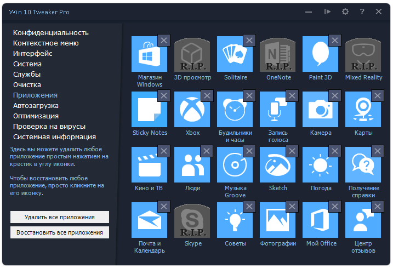
Task: Click the Музыка Groove app icon
Action: pos(234,166)
